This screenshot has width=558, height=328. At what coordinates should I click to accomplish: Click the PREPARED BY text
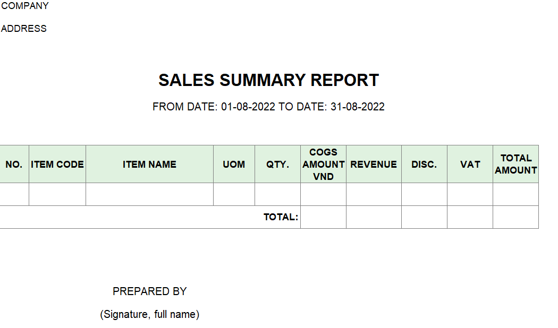[149, 291]
